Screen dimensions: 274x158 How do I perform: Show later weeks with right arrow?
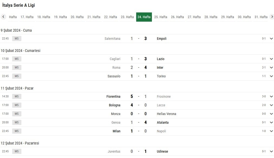point(272,17)
